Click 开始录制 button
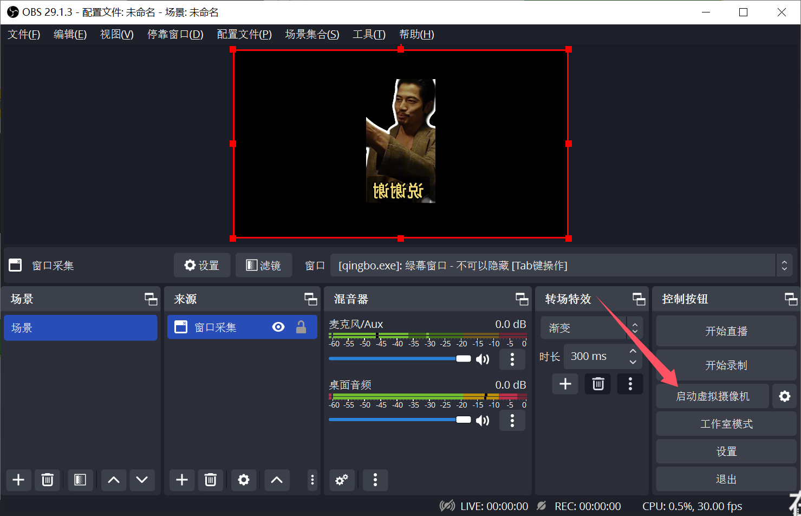 (x=726, y=365)
